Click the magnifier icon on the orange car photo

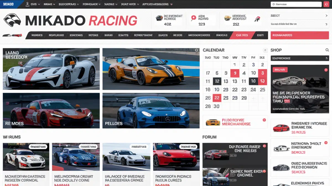click(x=196, y=50)
